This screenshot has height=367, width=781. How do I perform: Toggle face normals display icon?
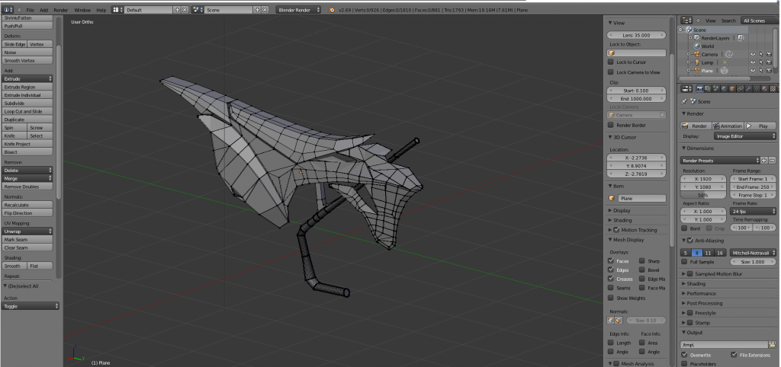pos(619,321)
